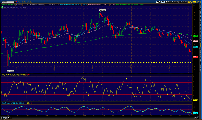This screenshot has width=202, height=120.
Task: Click the share chart icon left of the wrench
Action: point(157,2)
